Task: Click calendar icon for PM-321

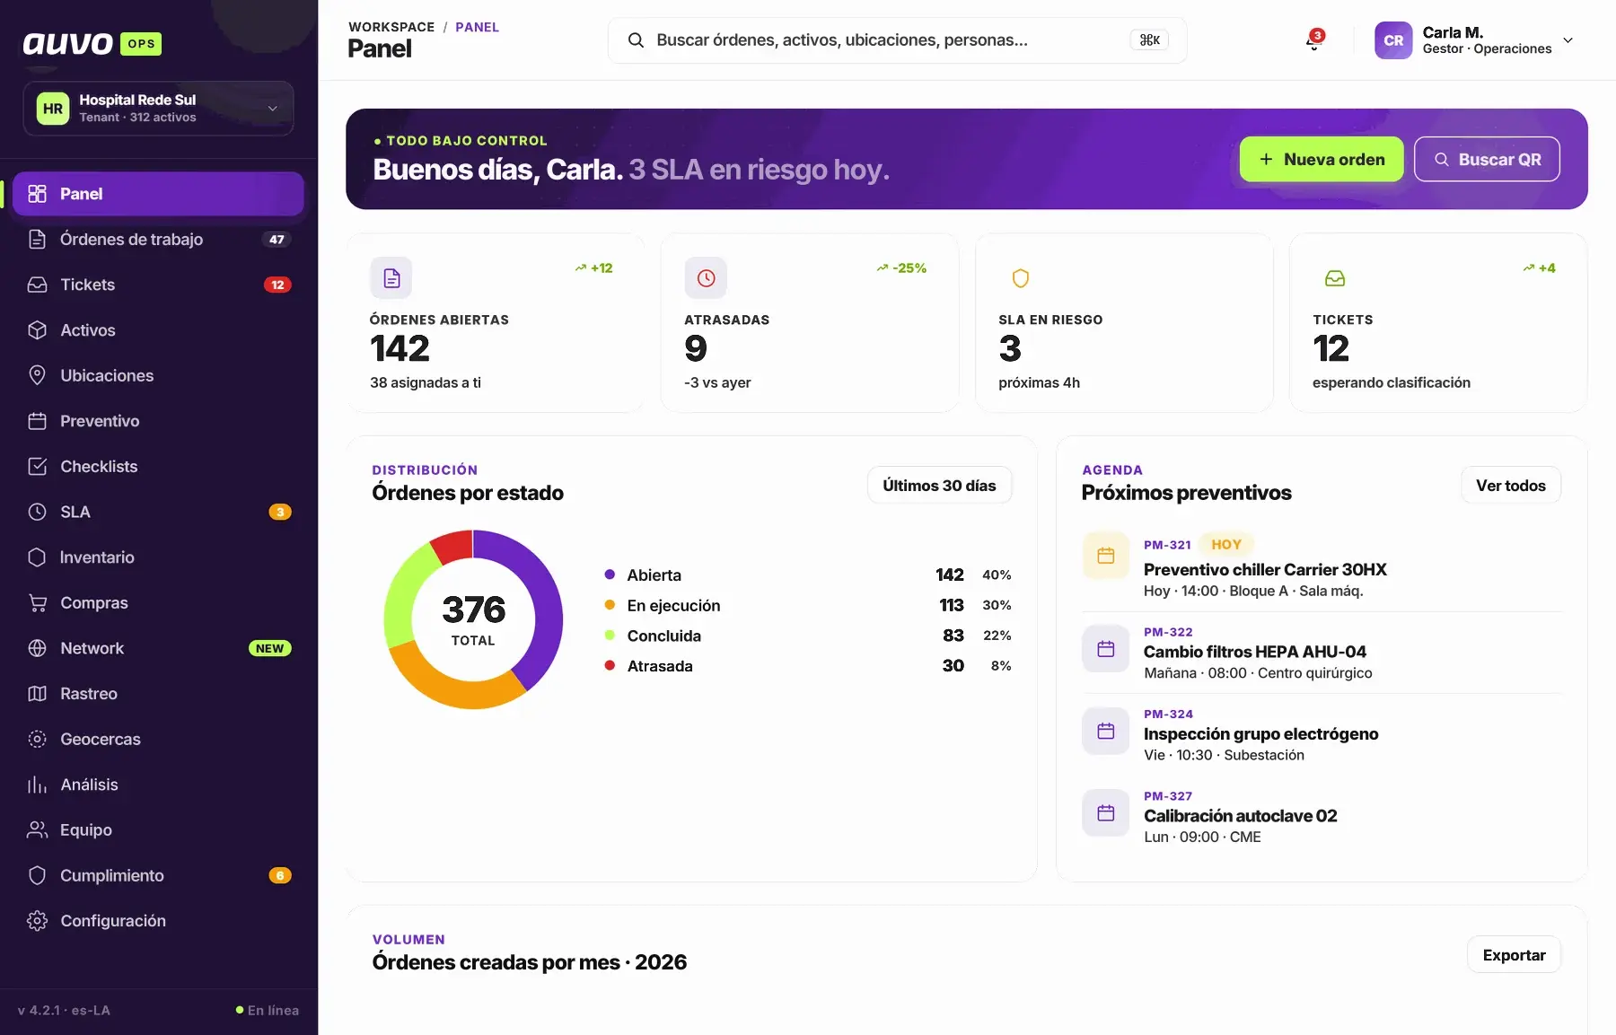Action: click(1106, 556)
